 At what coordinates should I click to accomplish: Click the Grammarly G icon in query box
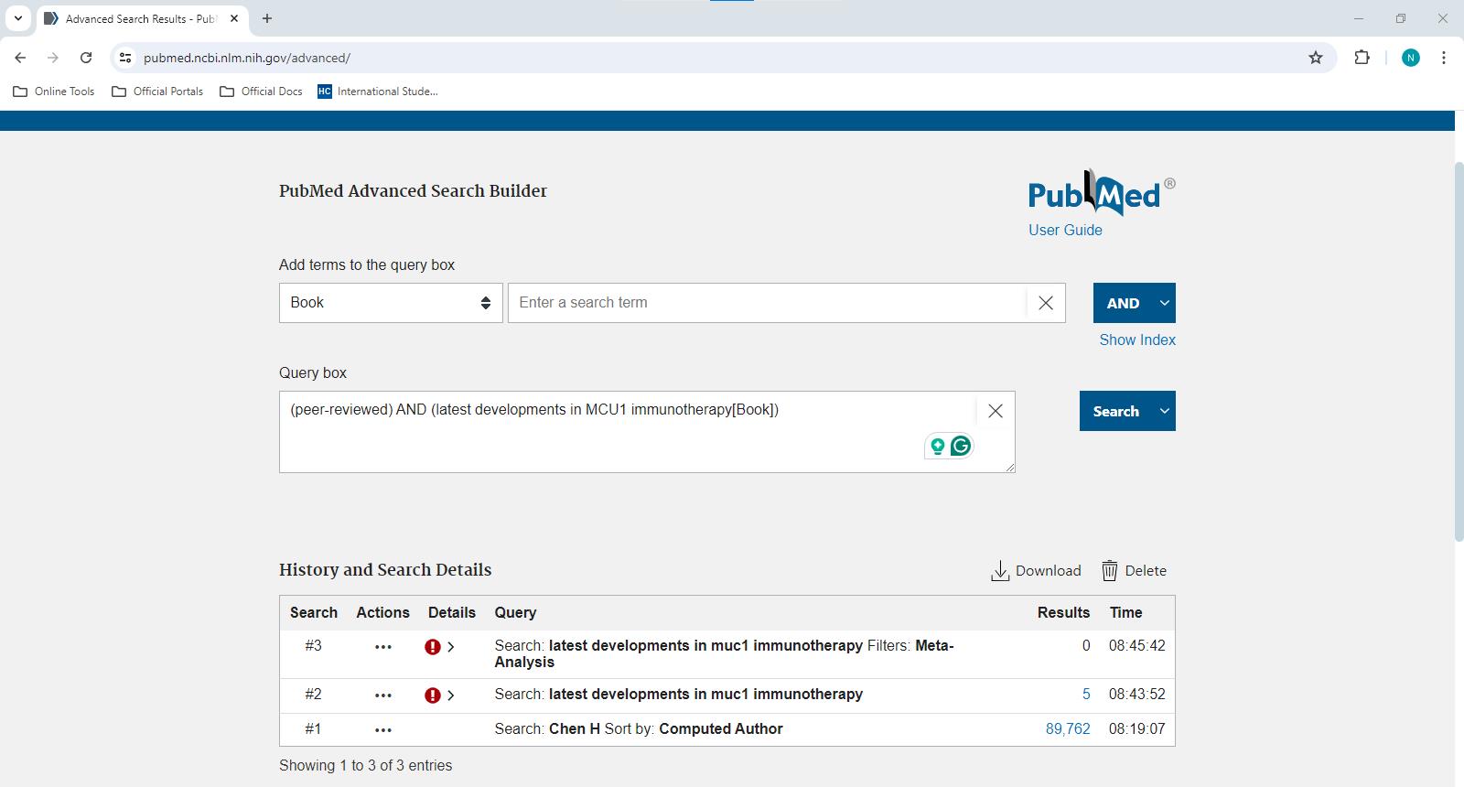coord(961,446)
